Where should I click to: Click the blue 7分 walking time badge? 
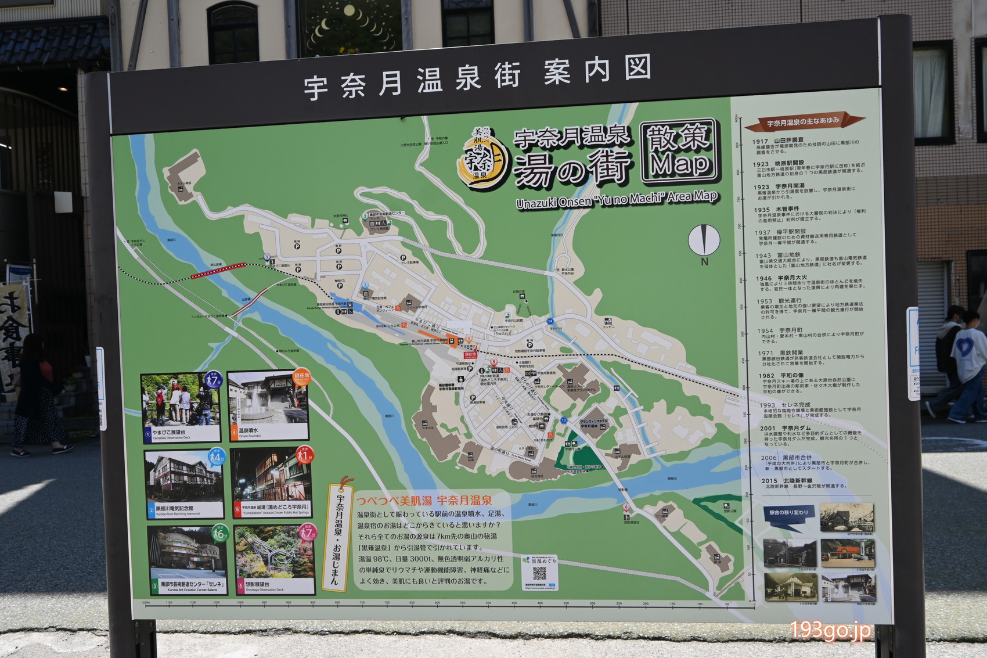[x=213, y=380]
